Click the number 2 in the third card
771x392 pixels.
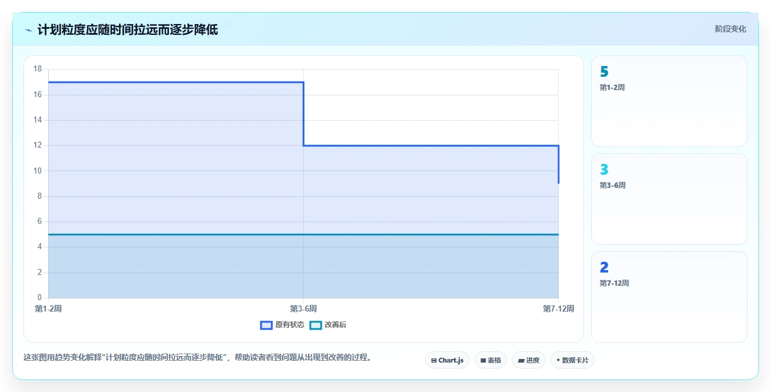click(604, 267)
